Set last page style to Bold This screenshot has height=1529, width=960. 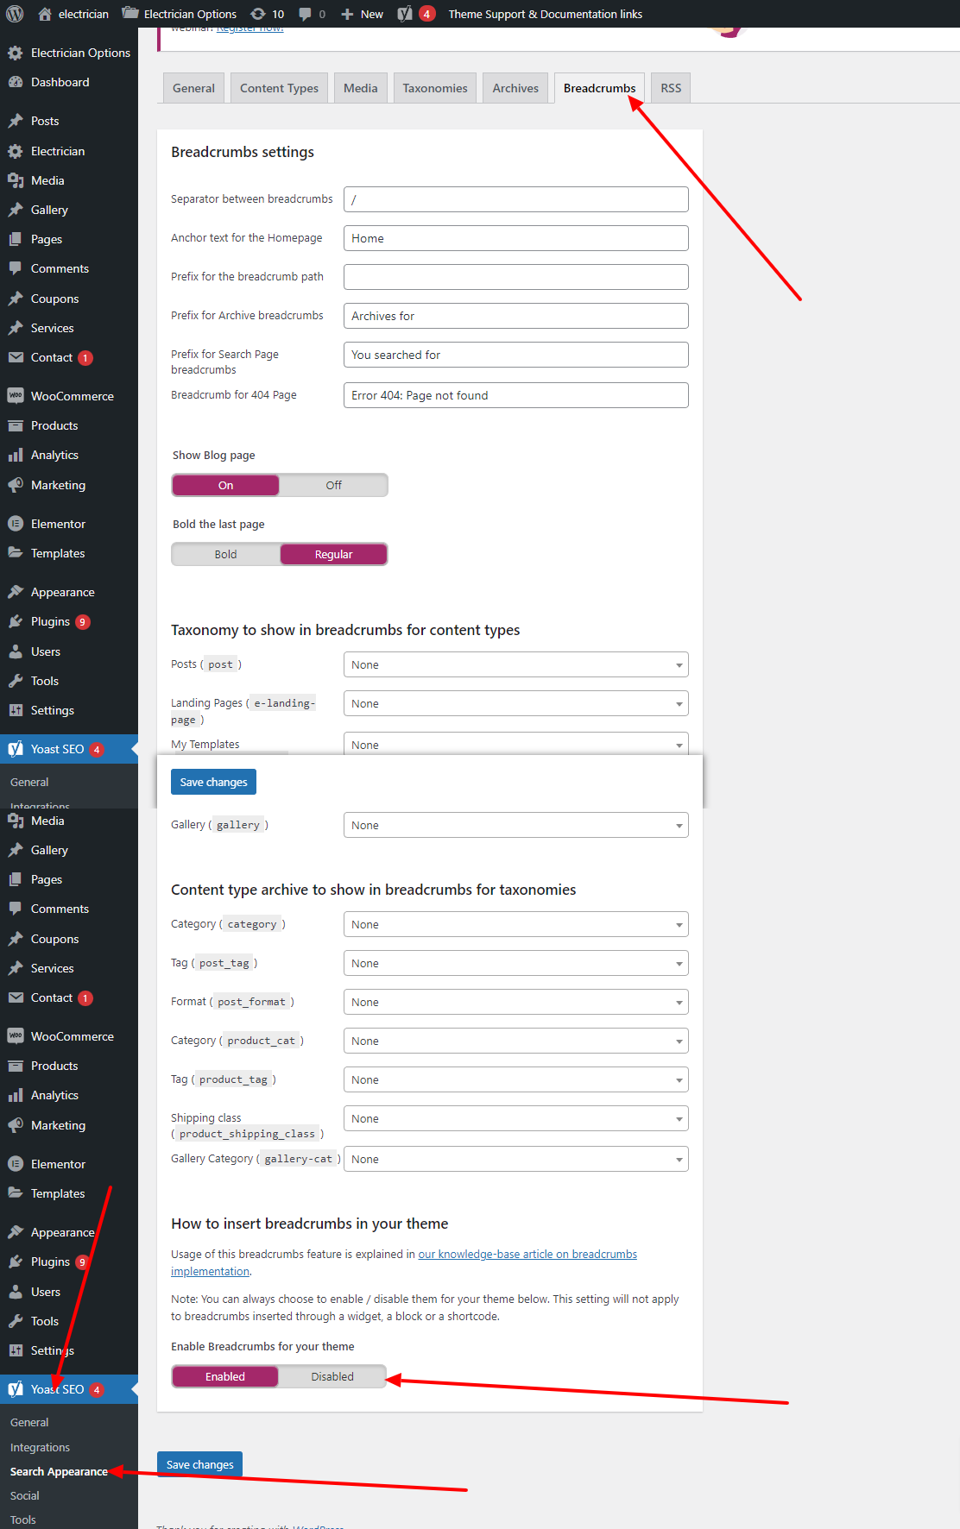click(225, 555)
